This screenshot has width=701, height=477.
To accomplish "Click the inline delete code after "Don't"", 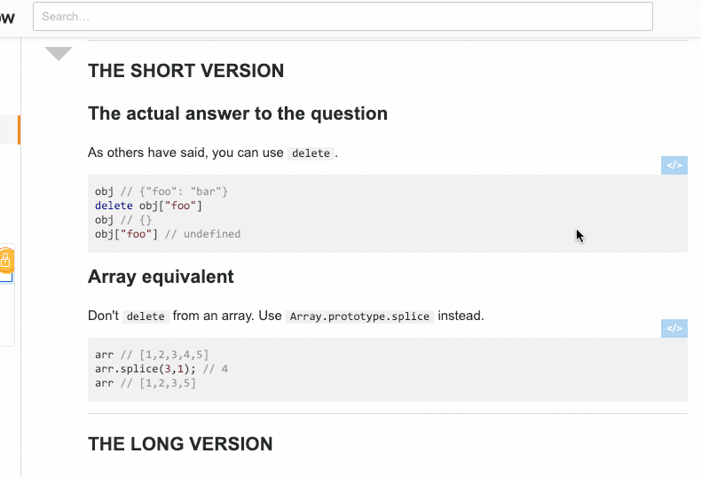I will click(146, 317).
